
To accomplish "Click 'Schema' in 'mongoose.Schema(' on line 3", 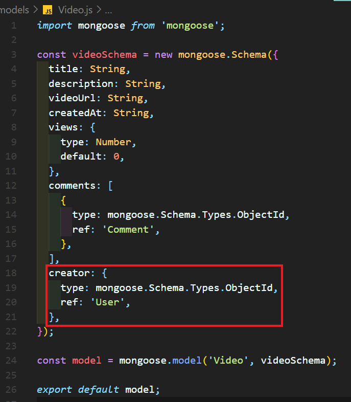I will [249, 55].
